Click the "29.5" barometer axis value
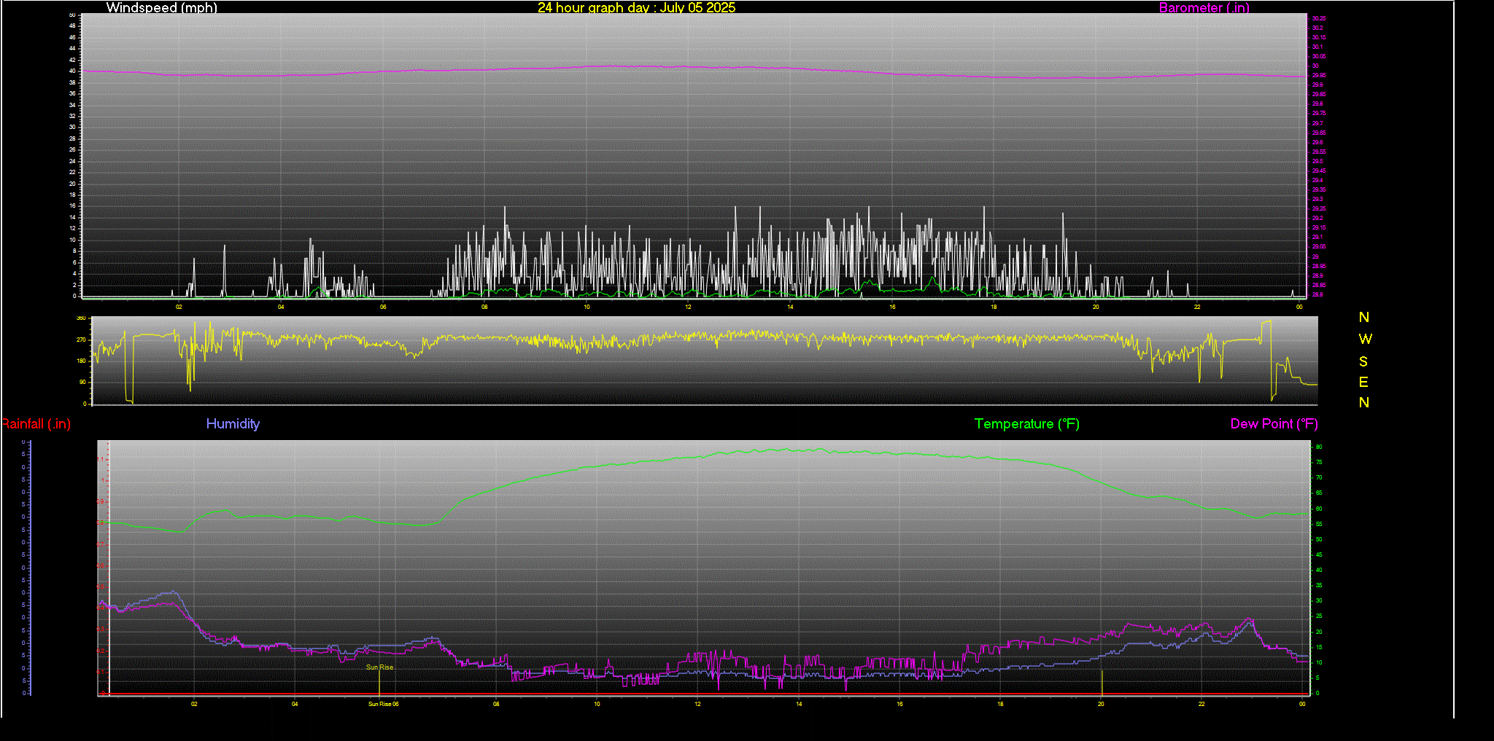The image size is (1494, 741). point(1317,161)
